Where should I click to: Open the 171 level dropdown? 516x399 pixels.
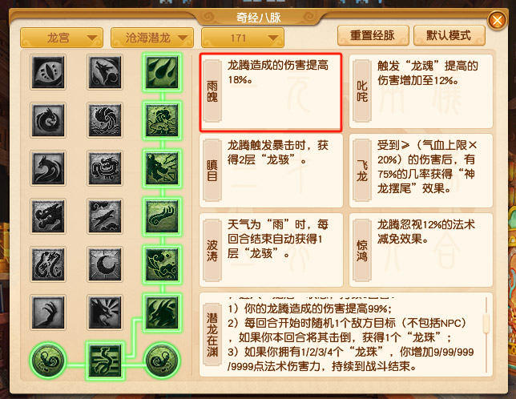243,38
